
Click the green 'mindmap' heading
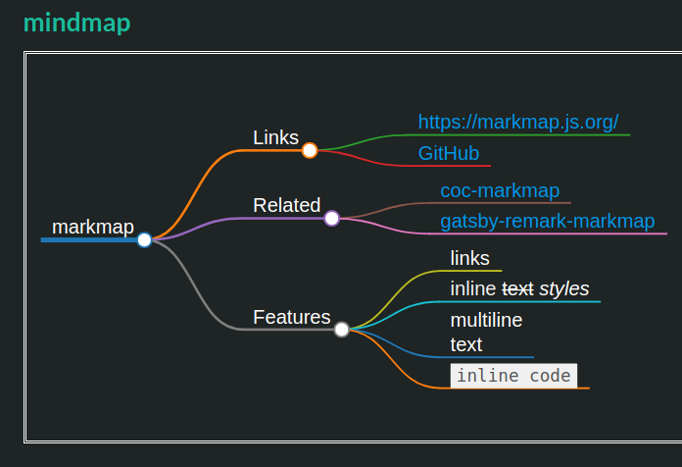pyautogui.click(x=76, y=23)
